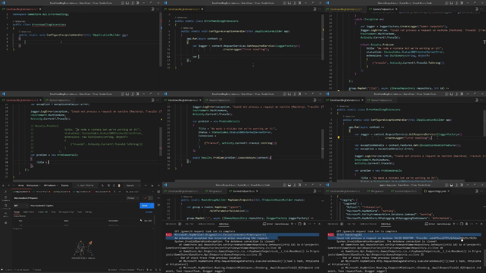Image resolution: width=486 pixels, height=273 pixels.
Task: Kill terminal in appsettings.json window
Action: coord(467,224)
